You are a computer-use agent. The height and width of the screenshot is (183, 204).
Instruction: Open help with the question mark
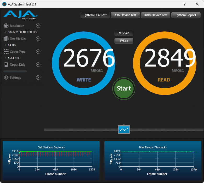coord(185,4)
